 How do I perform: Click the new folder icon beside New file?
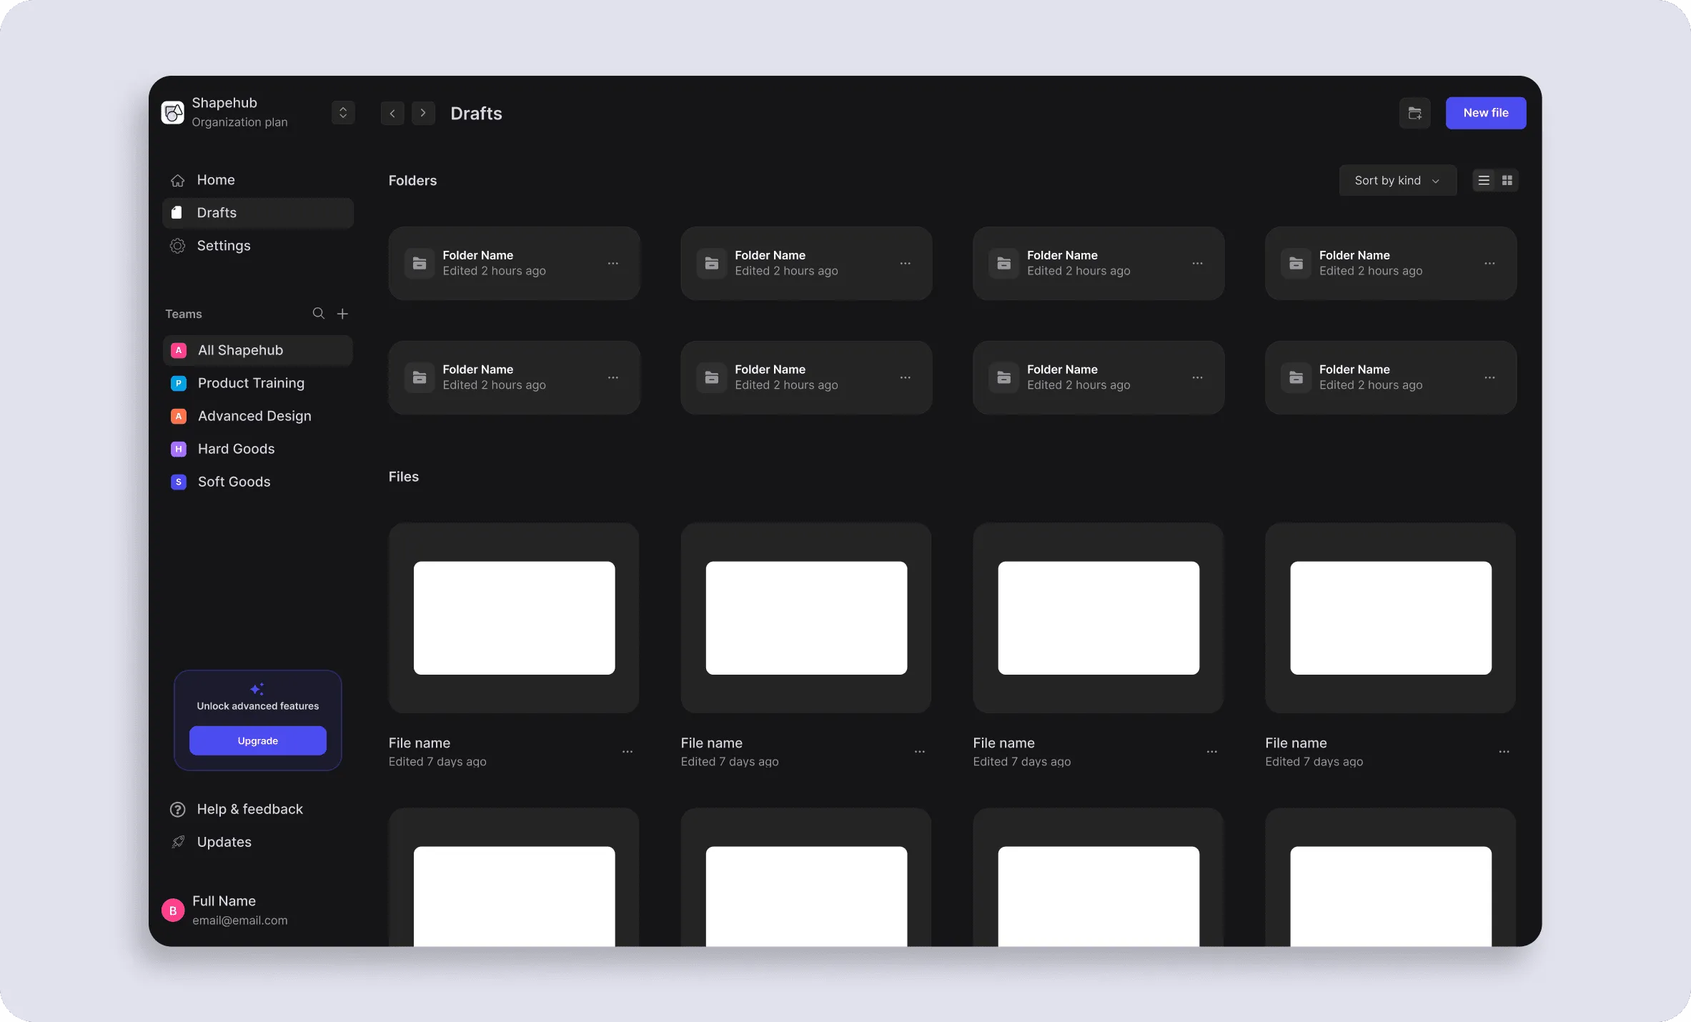tap(1414, 113)
